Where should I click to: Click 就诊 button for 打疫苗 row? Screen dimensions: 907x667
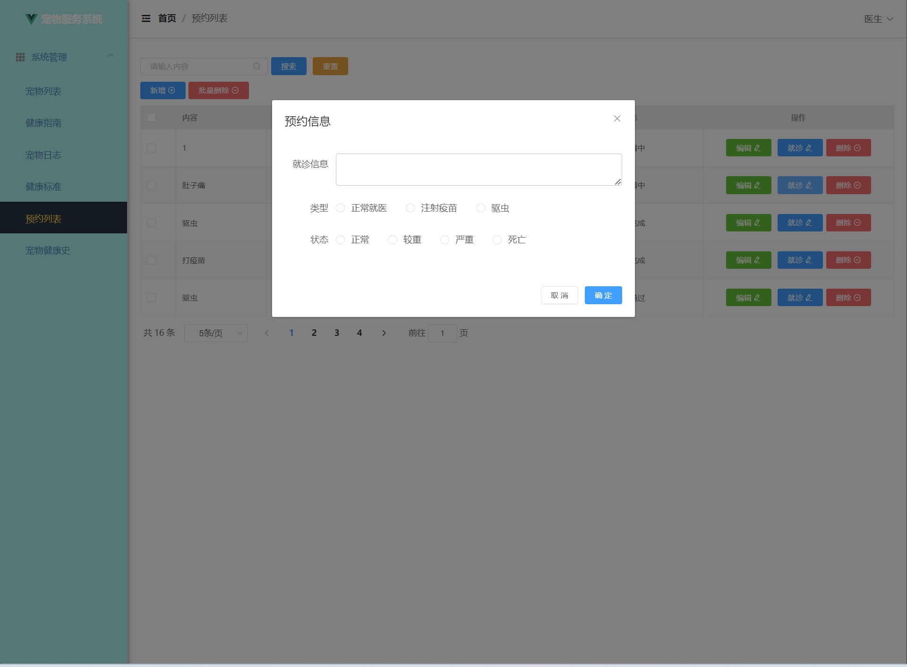coord(799,260)
